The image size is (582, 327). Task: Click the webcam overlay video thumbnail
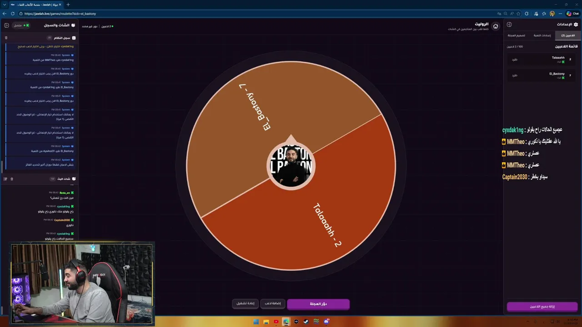click(x=82, y=284)
